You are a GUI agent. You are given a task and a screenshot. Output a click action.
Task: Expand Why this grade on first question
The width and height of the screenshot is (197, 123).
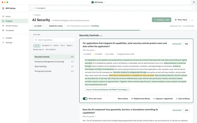[x=89, y=50]
